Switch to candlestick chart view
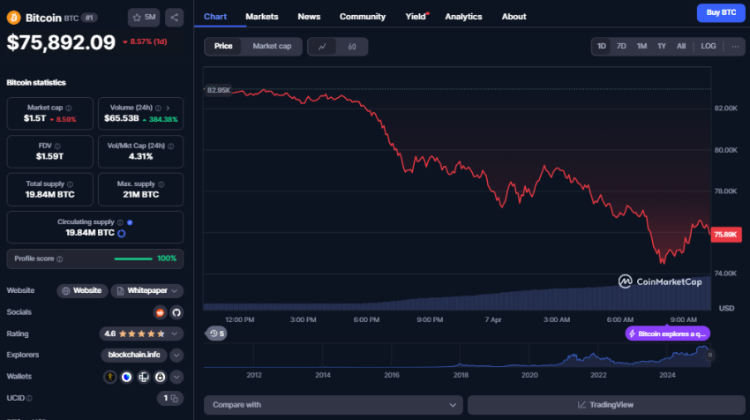Screen dimensions: 750x420 point(352,46)
